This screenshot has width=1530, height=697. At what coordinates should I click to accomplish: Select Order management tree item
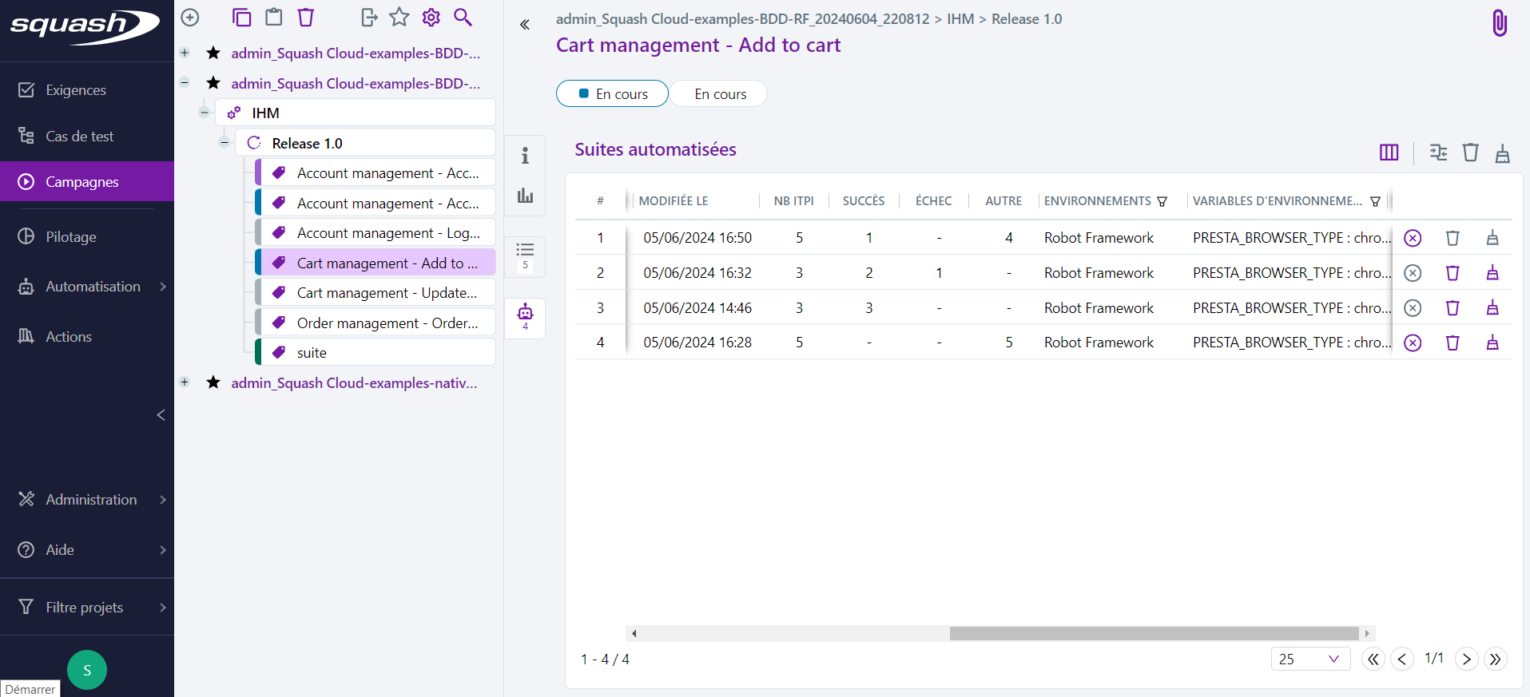387,323
